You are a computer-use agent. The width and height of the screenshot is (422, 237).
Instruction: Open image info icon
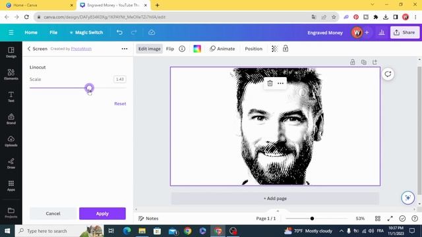pos(182,49)
